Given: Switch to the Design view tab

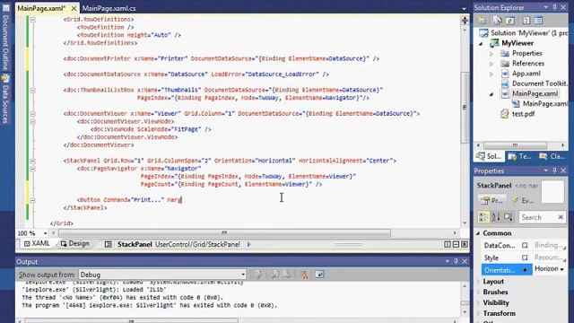Looking at the screenshot, I should click(x=74, y=243).
